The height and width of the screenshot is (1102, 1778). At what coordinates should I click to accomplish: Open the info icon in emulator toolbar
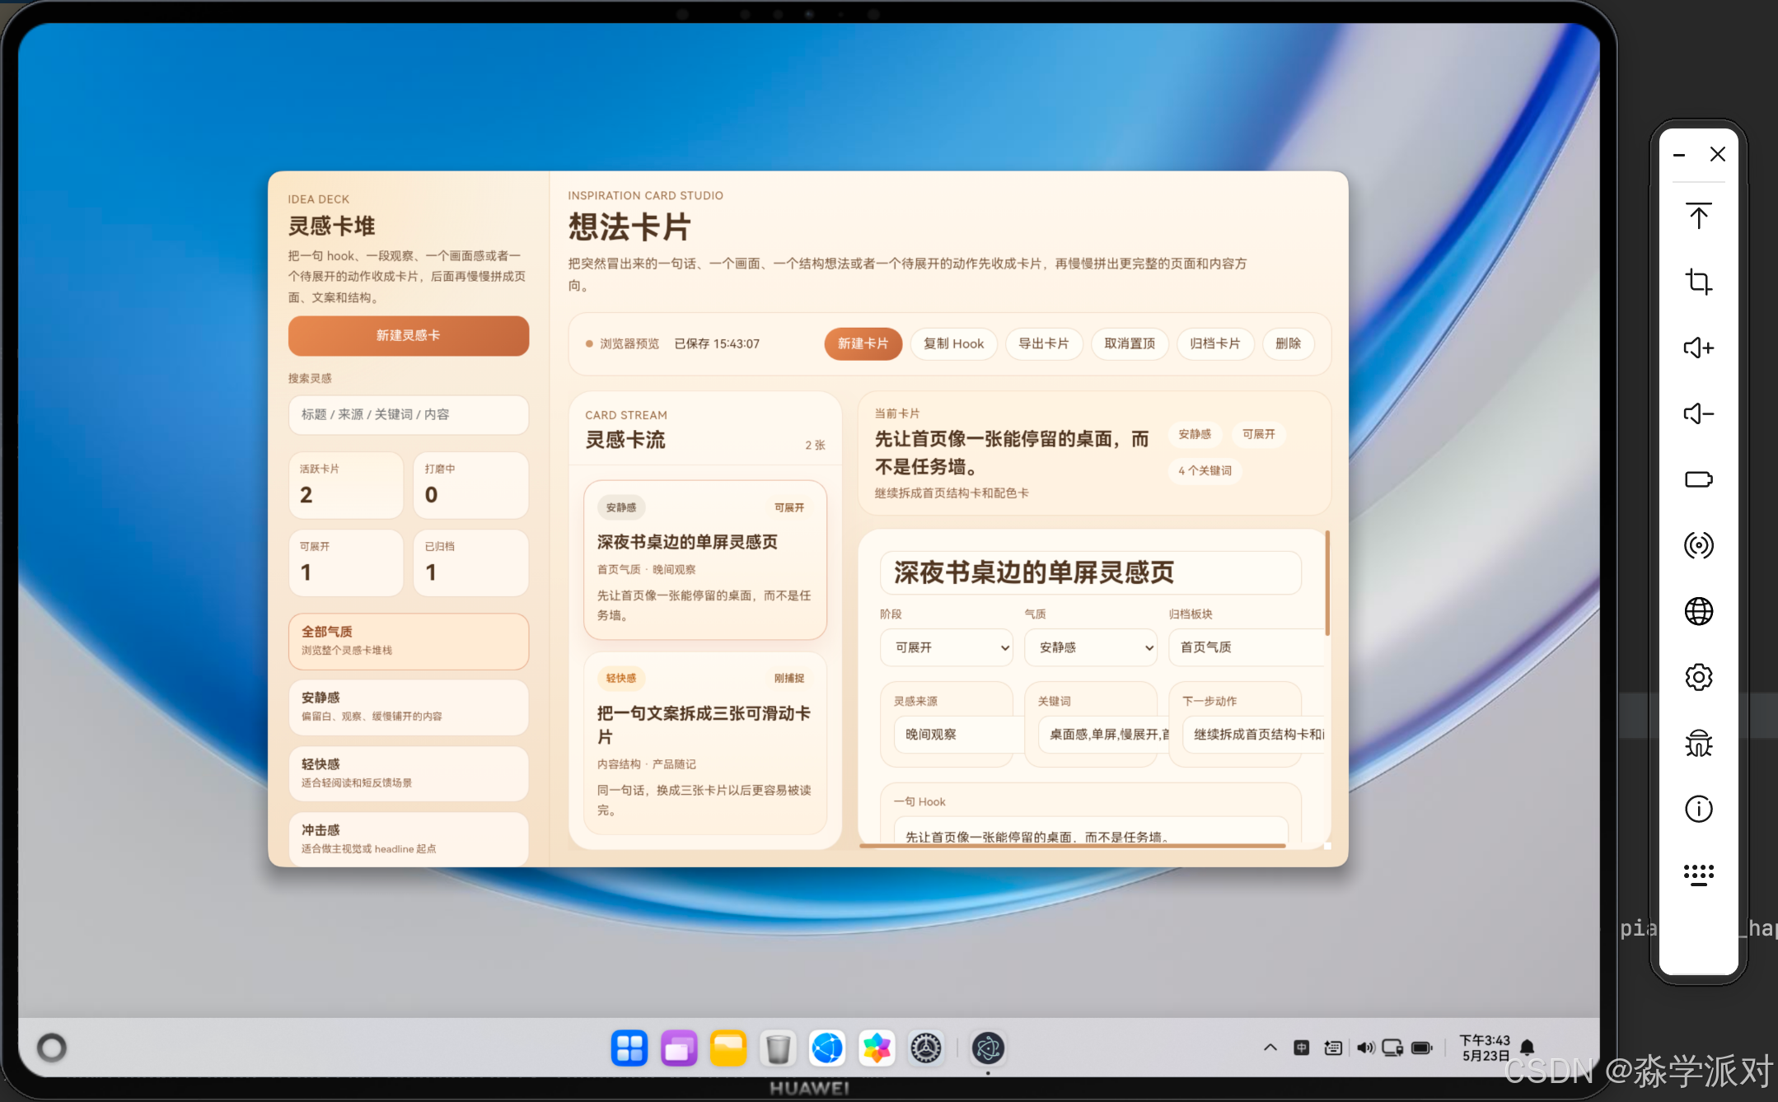(x=1698, y=809)
